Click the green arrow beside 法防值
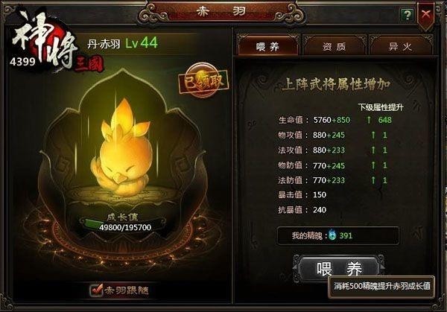Screen dimensions: 447x312 pos(373,180)
